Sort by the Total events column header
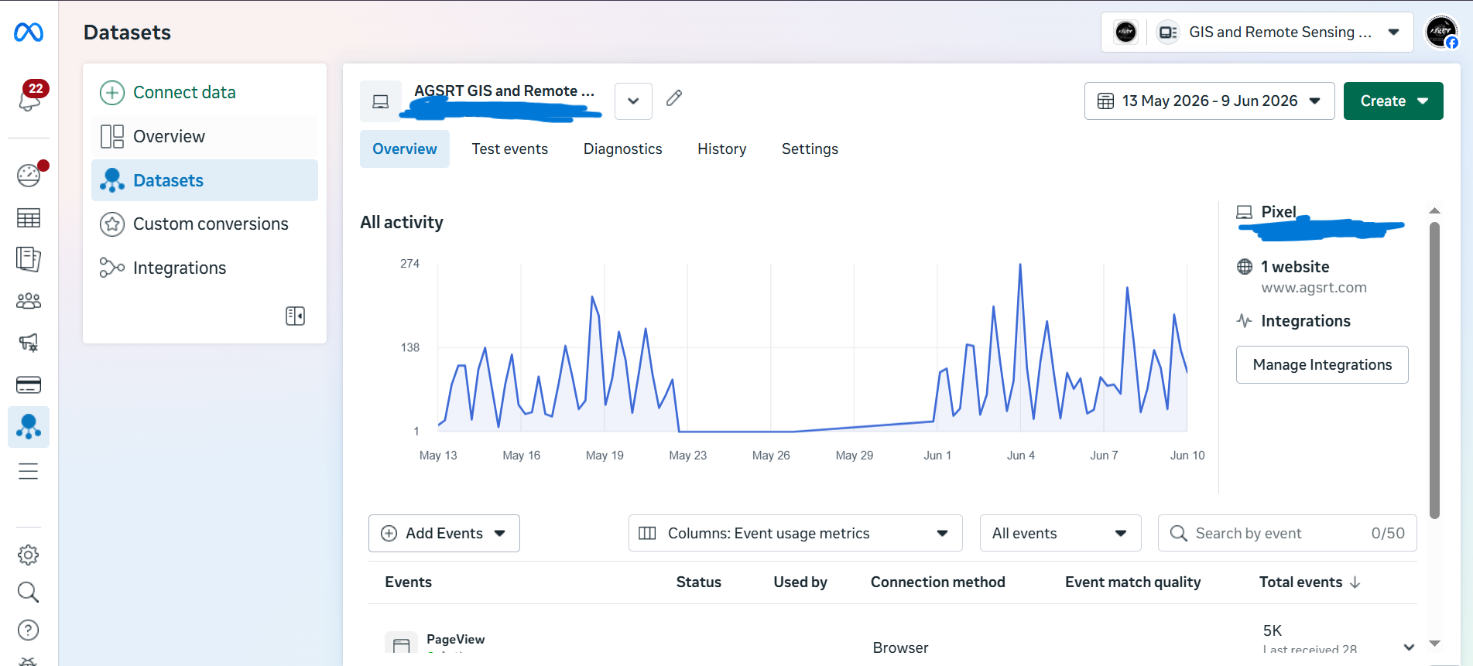The height and width of the screenshot is (666, 1473). [1310, 582]
